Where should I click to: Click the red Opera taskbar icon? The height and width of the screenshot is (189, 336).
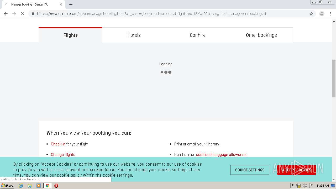56,186
